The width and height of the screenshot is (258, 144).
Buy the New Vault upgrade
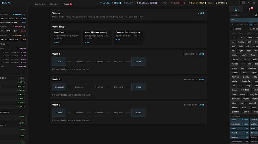coord(67,37)
